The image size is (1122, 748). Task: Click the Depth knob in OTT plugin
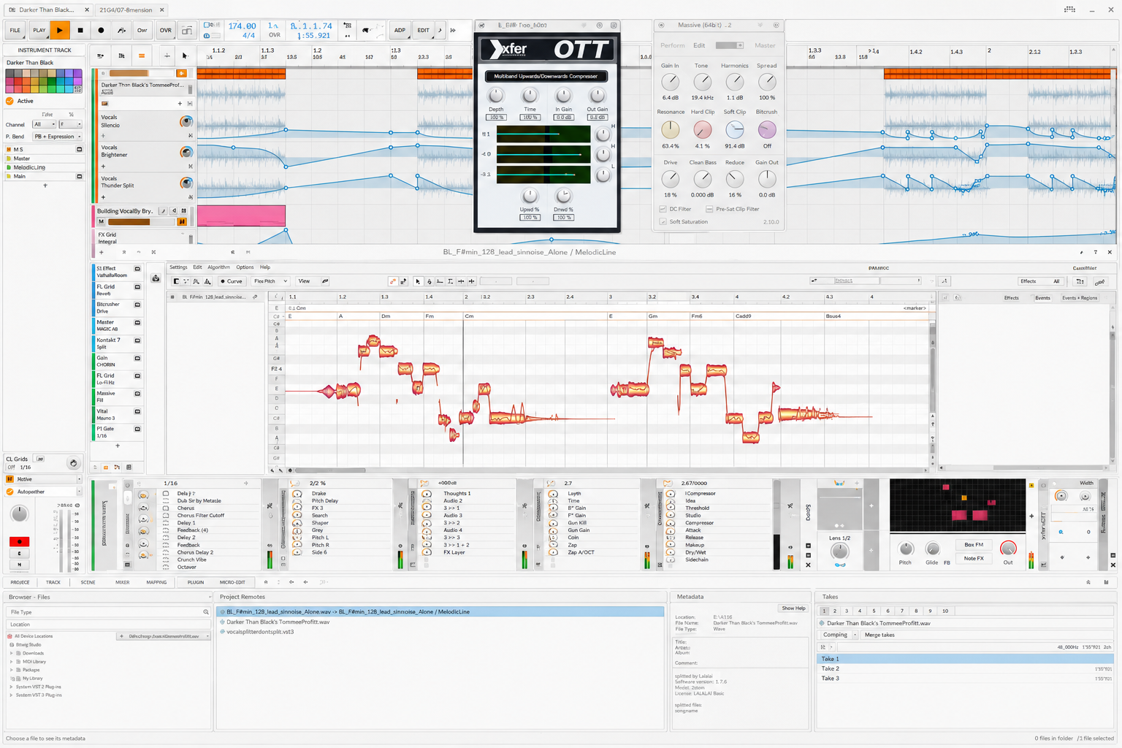(x=496, y=96)
